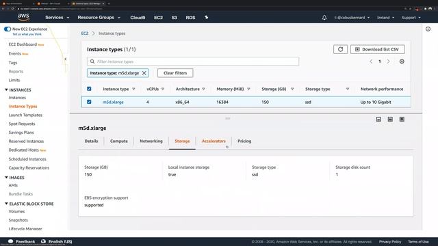The height and width of the screenshot is (246, 438).
Task: Collapse ELASTIC BLOCK STORE section
Action: [x=6, y=204]
